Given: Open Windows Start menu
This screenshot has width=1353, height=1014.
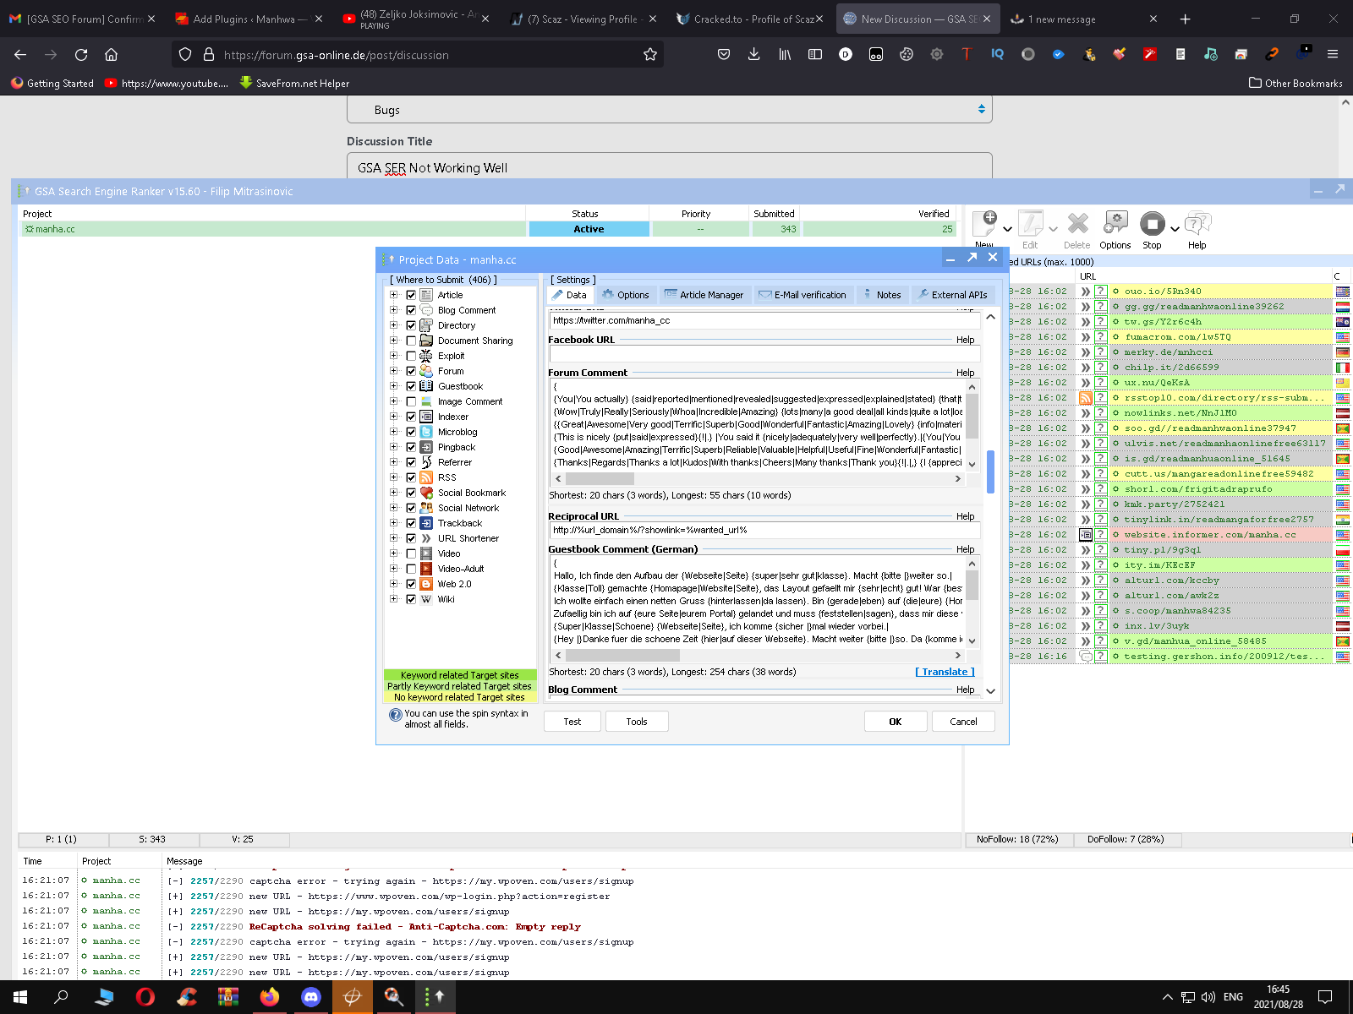Looking at the screenshot, I should [x=20, y=997].
